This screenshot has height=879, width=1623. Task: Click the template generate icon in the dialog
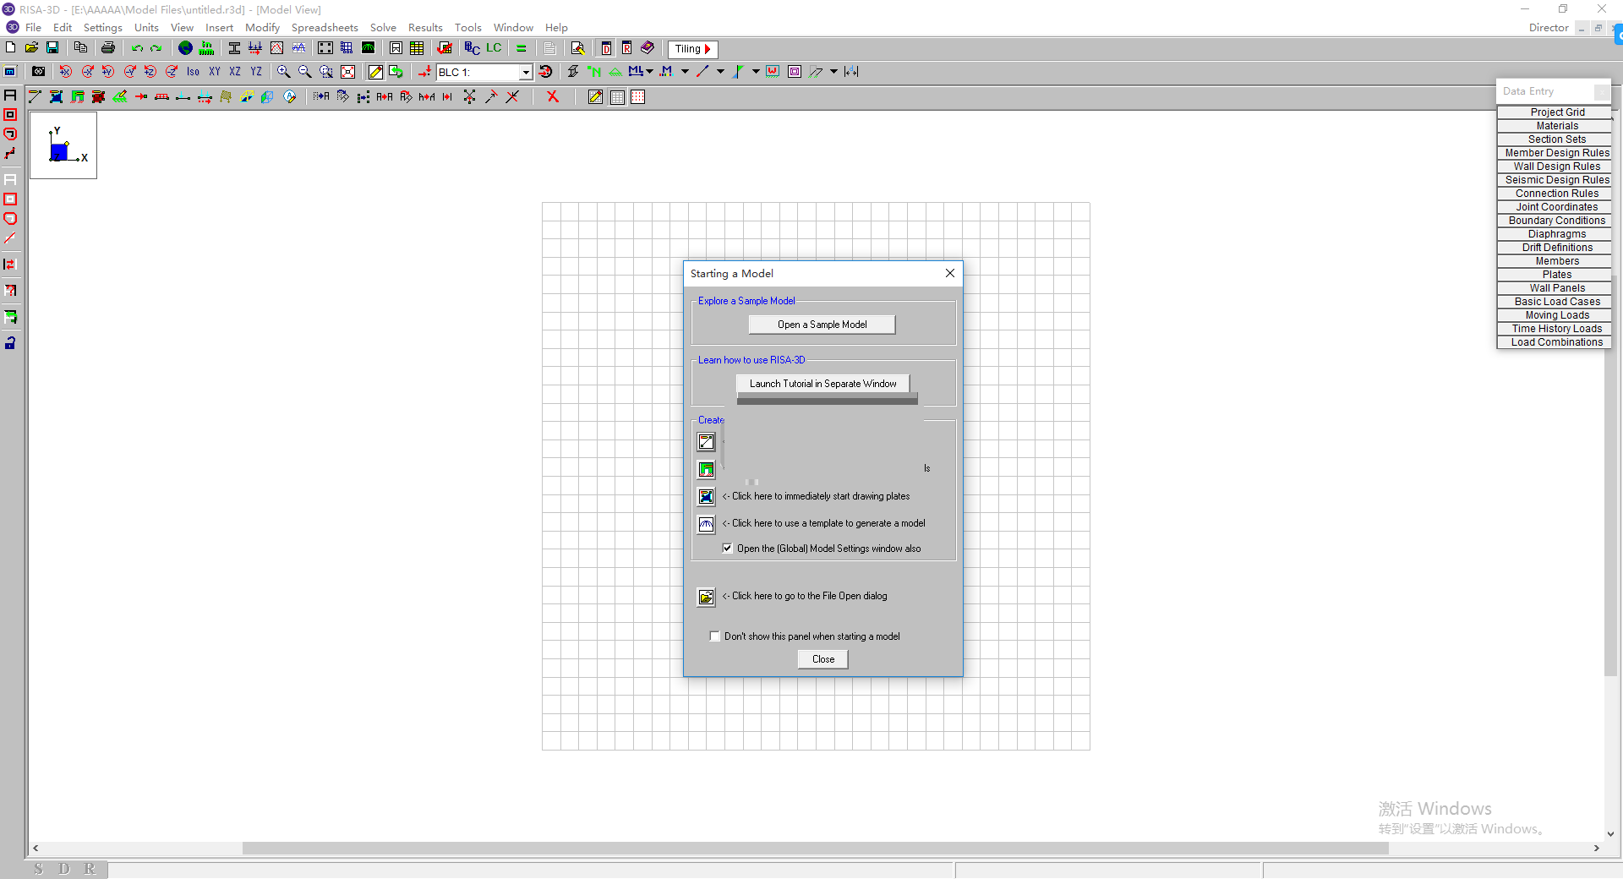[706, 524]
